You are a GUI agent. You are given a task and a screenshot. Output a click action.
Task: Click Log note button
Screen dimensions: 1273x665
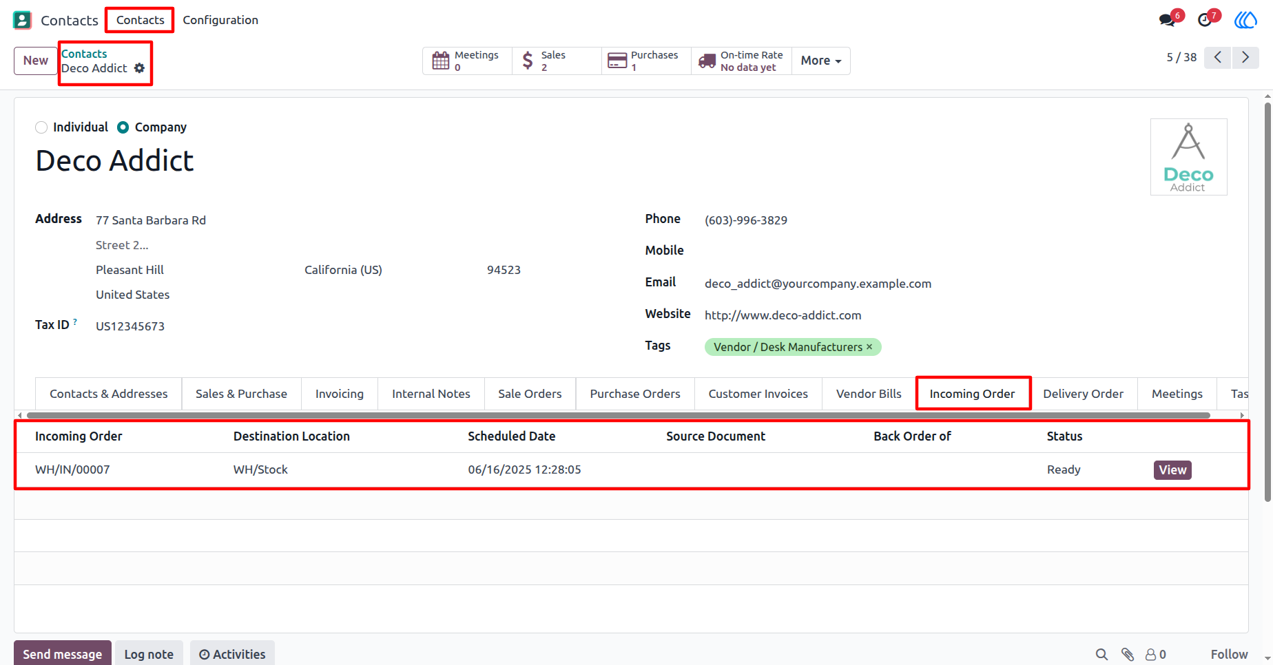149,653
